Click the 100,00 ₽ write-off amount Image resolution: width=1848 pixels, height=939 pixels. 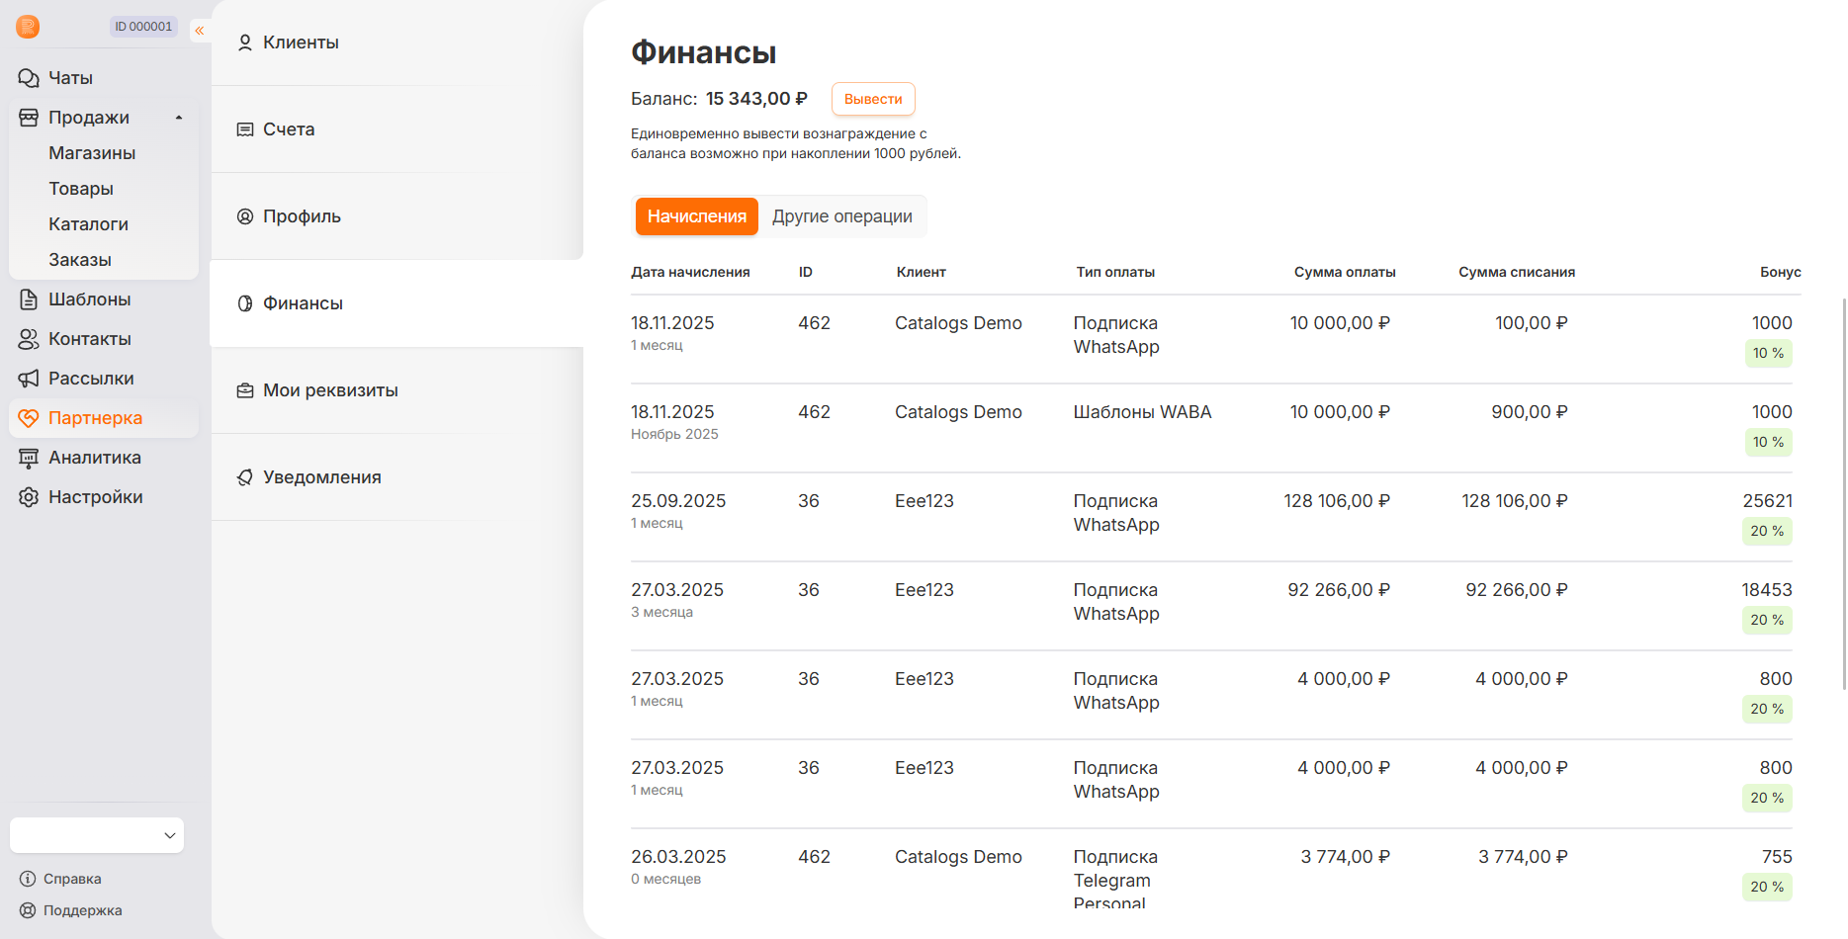coord(1531,323)
